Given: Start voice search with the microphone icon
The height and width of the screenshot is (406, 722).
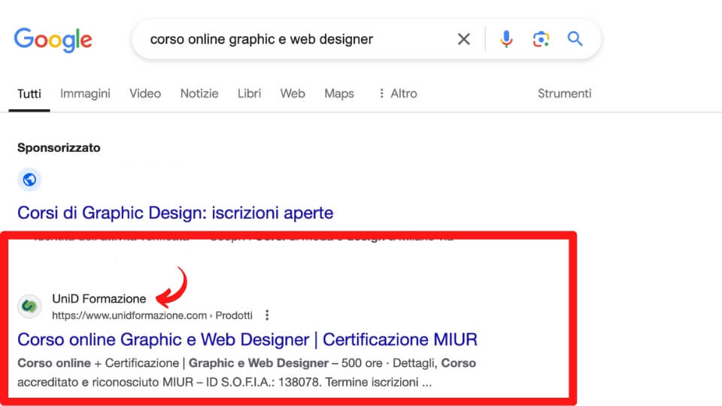Looking at the screenshot, I should [506, 39].
